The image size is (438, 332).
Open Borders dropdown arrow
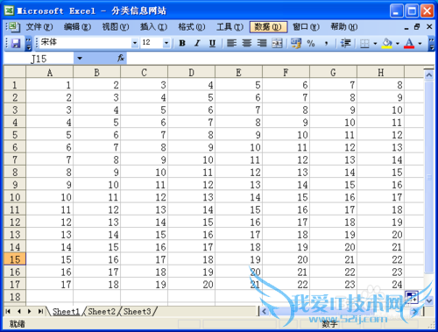coord(375,44)
